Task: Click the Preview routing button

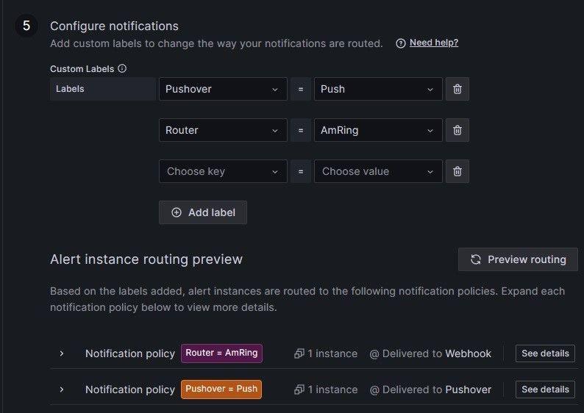Action: [x=518, y=259]
